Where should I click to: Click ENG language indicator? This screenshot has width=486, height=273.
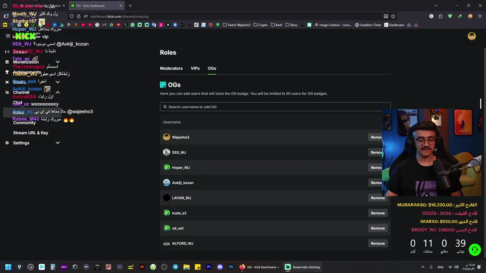pos(440,267)
